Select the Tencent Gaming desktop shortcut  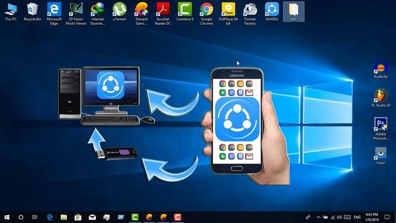(x=141, y=14)
